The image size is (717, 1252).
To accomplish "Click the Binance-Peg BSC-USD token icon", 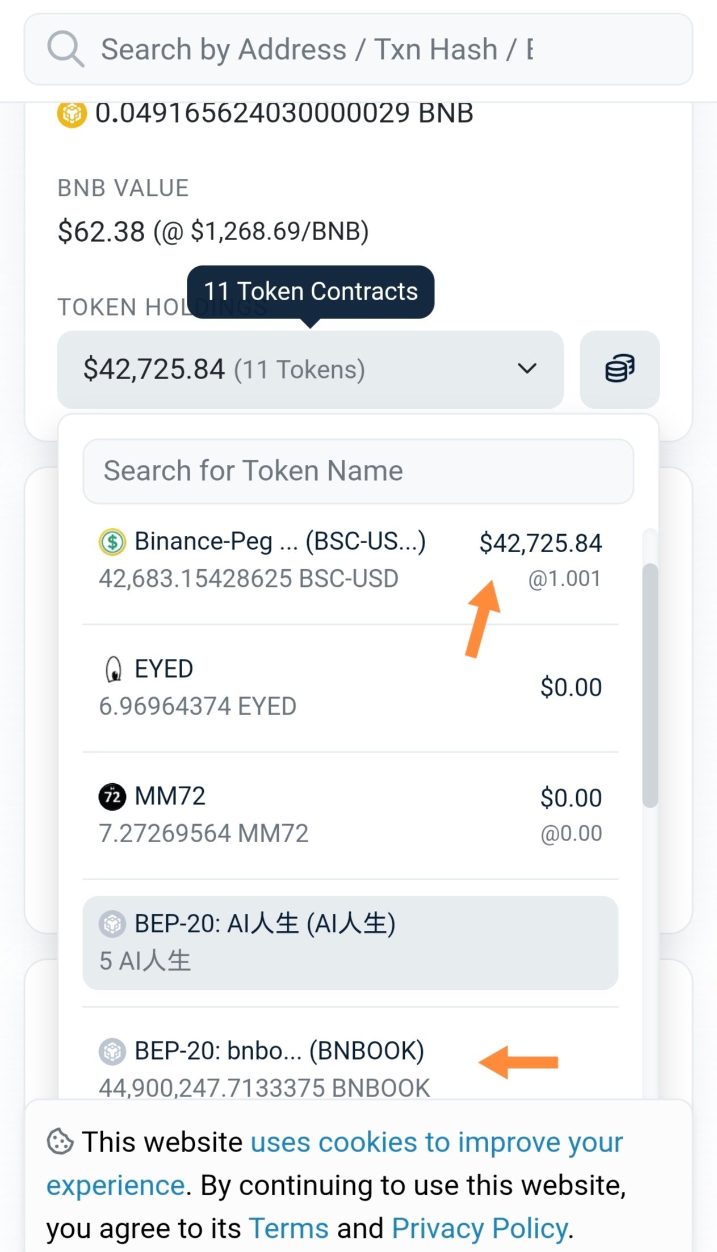I will (x=112, y=541).
